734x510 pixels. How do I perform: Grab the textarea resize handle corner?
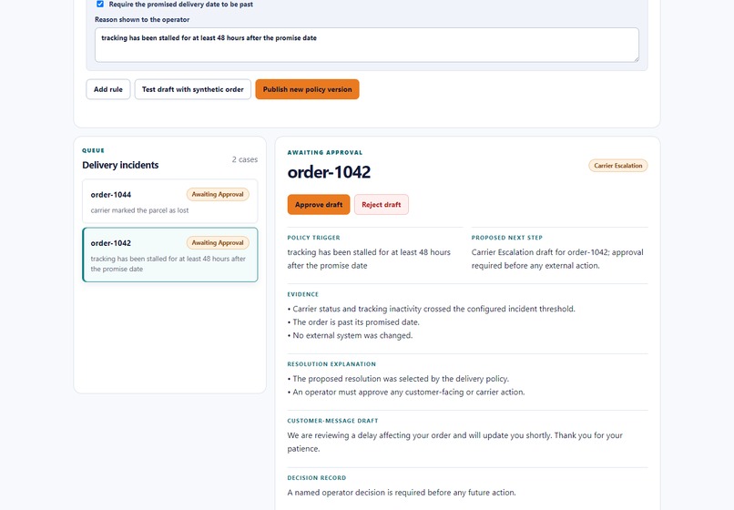[636, 59]
